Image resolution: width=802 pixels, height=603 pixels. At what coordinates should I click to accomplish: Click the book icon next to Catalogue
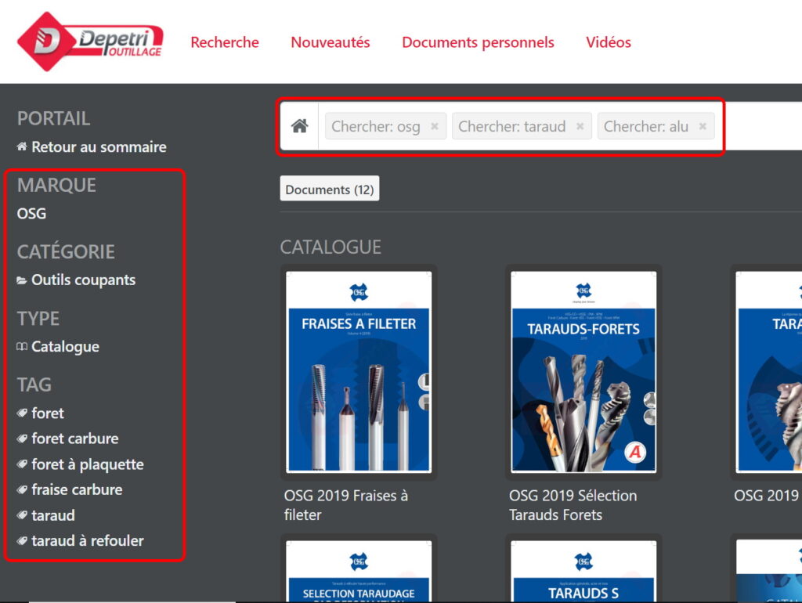(x=21, y=347)
